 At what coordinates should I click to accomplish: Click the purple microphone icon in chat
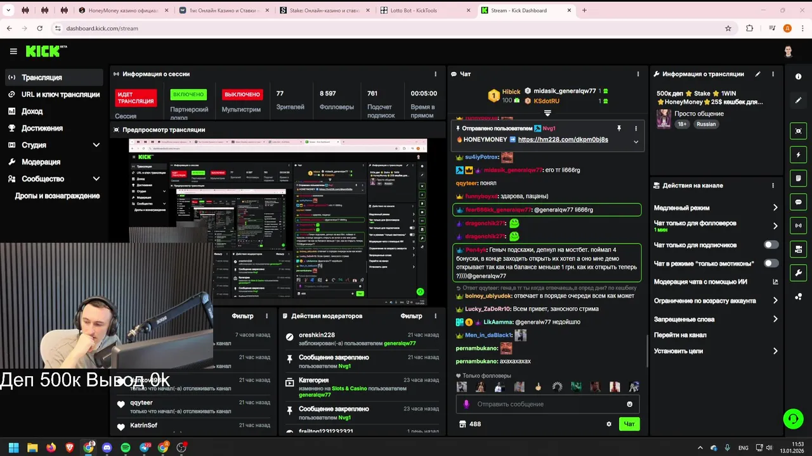[x=466, y=404]
